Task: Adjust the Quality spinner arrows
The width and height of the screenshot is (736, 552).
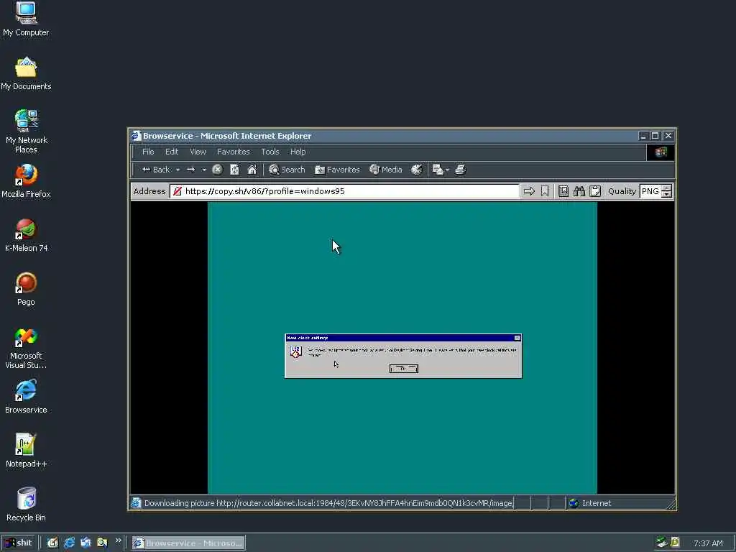Action: tap(666, 191)
